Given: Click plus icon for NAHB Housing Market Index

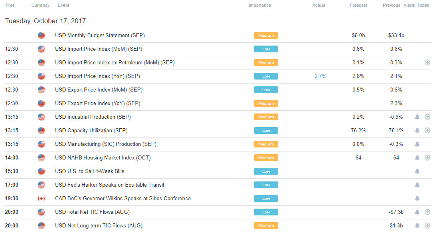Looking at the screenshot, I should 427,158.
